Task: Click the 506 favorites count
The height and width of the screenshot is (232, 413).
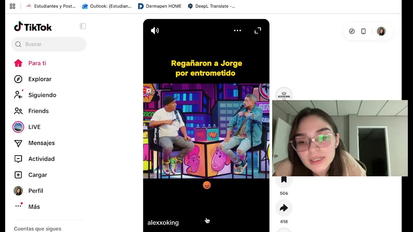Action: point(284,193)
